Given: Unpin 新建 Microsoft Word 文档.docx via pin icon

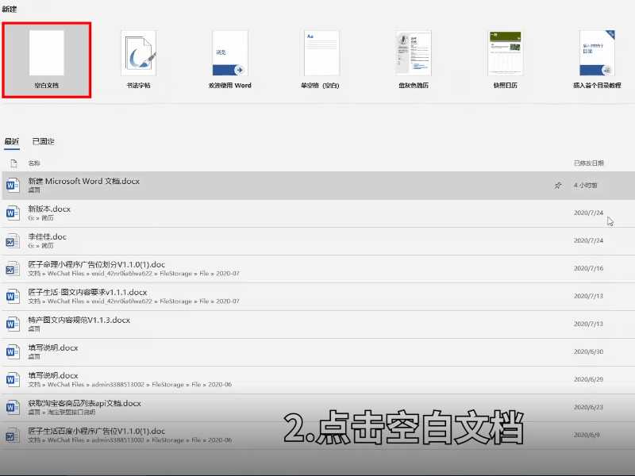Looking at the screenshot, I should coord(558,184).
